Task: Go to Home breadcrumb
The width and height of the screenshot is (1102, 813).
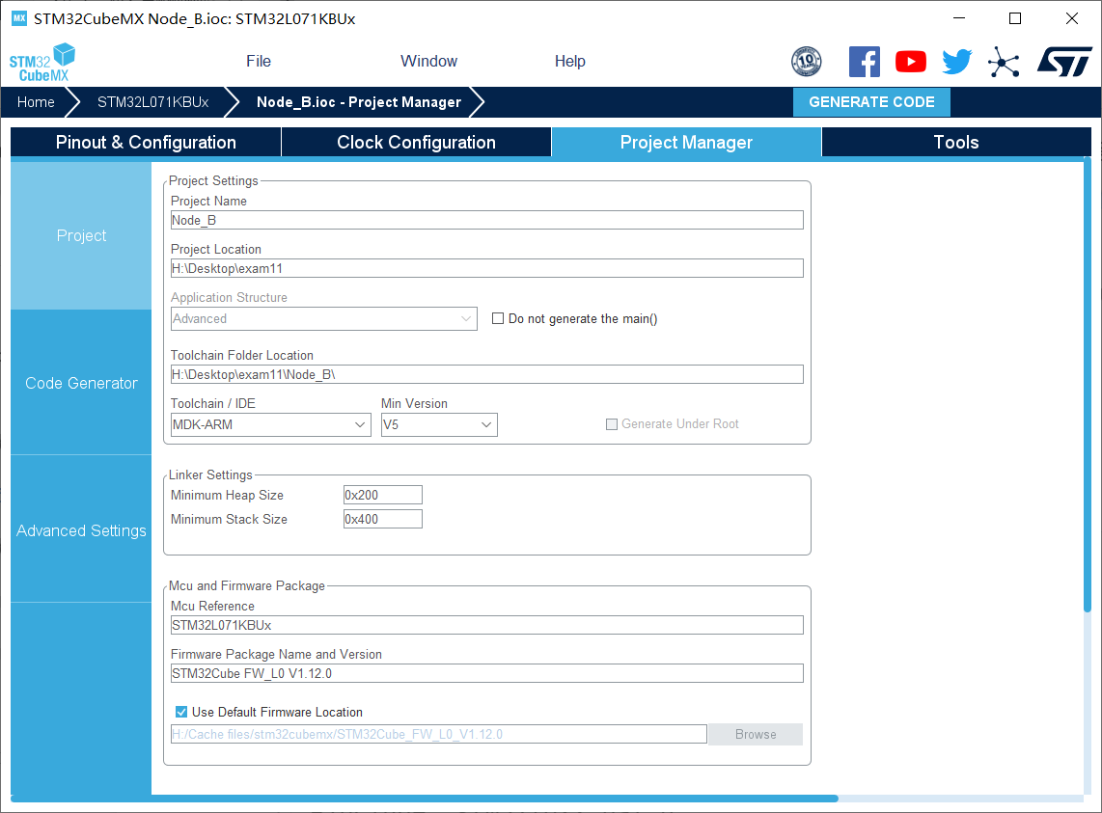Action: click(36, 102)
